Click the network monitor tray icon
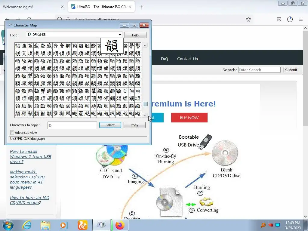The image size is (308, 231). point(278,225)
